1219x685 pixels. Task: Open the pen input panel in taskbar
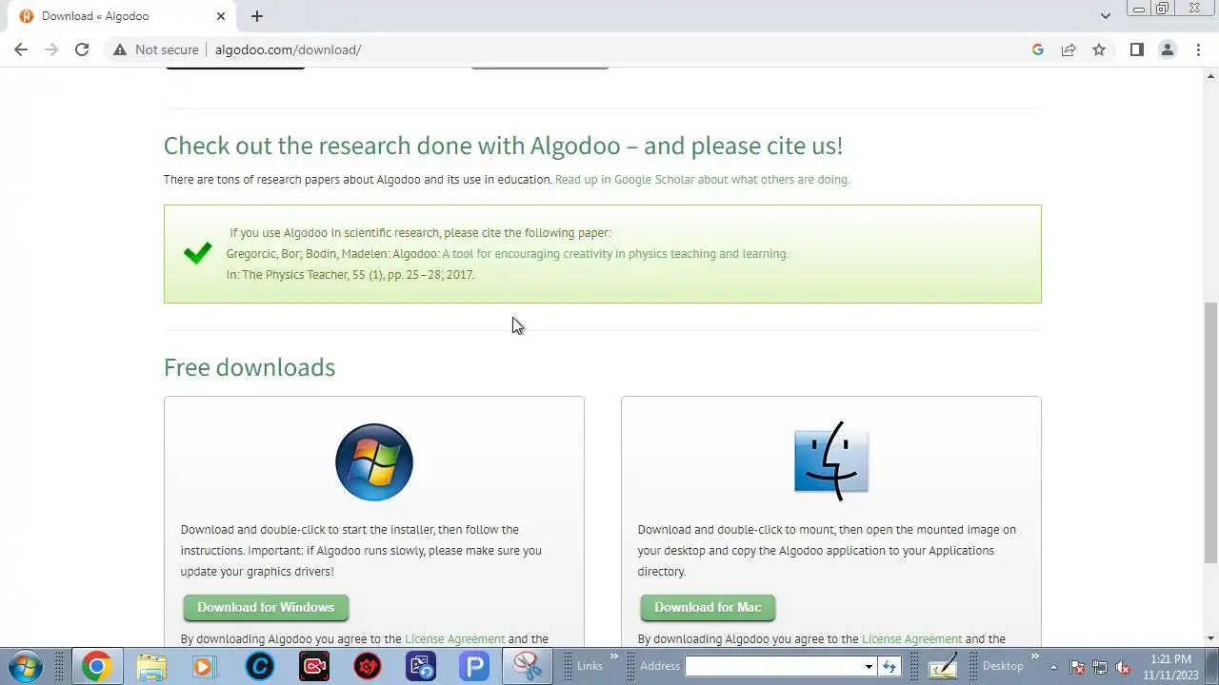(943, 666)
